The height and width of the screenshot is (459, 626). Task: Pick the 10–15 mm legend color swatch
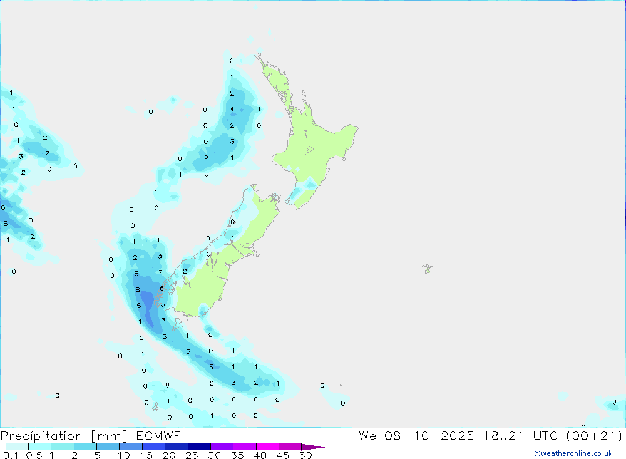click(x=131, y=446)
